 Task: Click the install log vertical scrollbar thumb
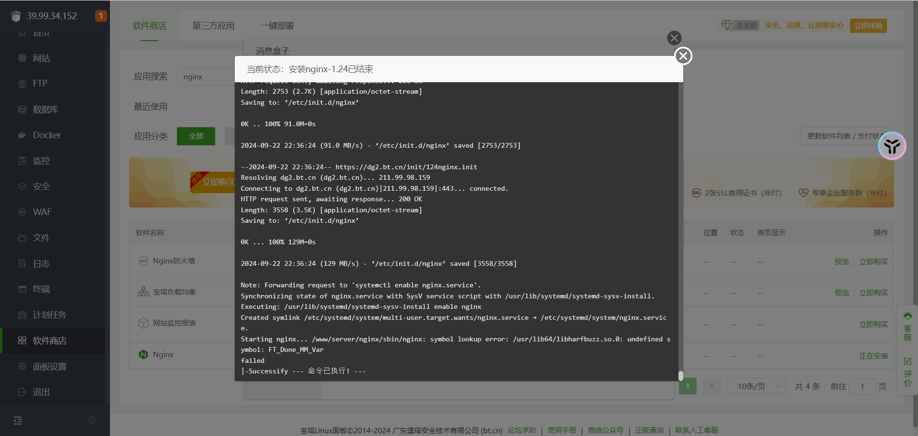coord(681,376)
